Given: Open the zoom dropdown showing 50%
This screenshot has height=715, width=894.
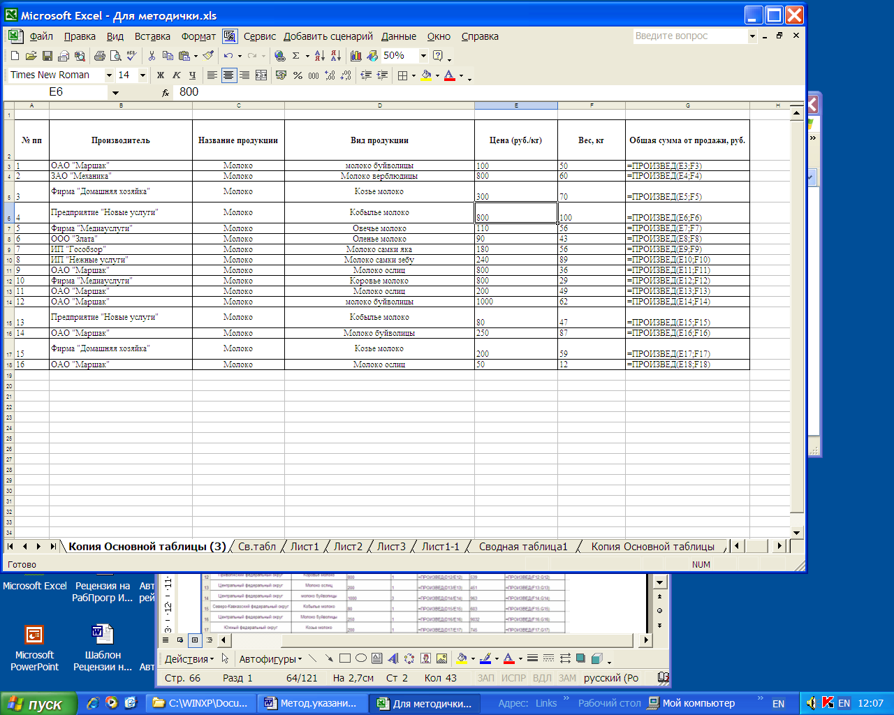Looking at the screenshot, I should pyautogui.click(x=423, y=56).
